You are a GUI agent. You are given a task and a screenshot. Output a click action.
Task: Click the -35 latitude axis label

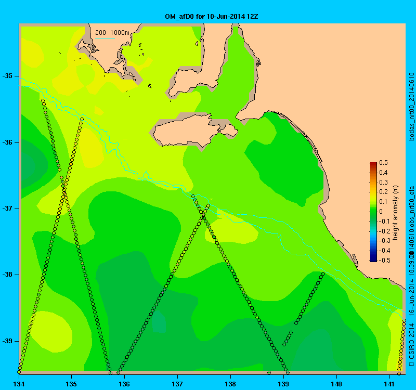pos(7,76)
